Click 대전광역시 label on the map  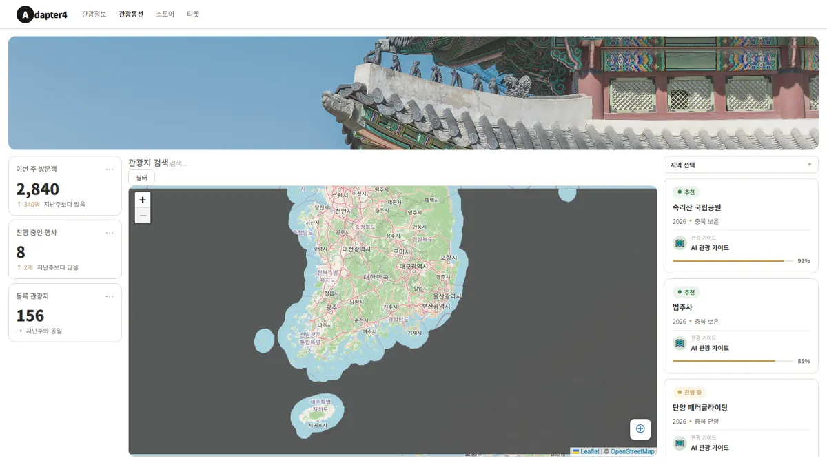[x=356, y=249]
